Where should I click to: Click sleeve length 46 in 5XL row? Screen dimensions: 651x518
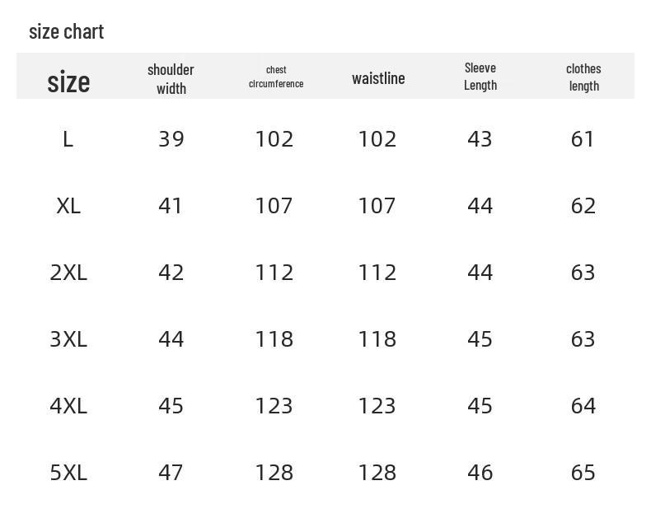(480, 473)
